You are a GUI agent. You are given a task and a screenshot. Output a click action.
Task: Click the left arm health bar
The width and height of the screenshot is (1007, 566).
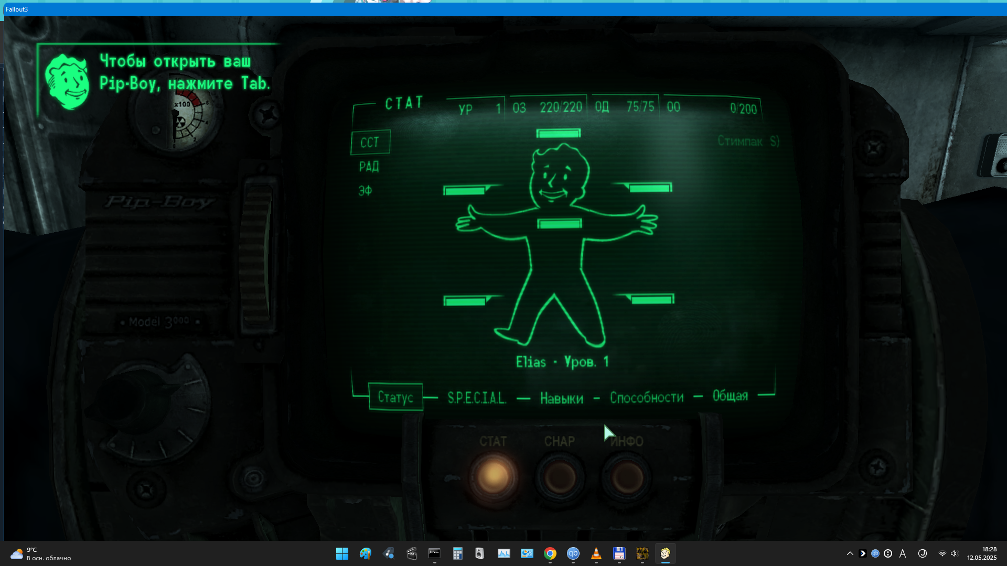tap(465, 191)
